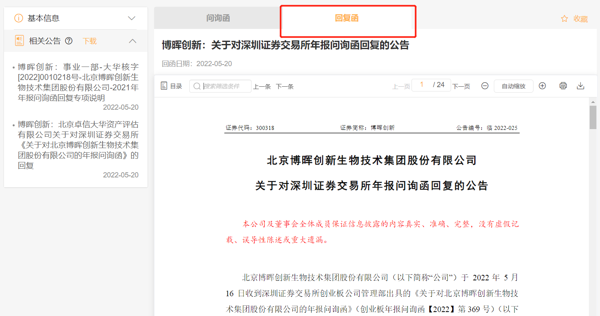Zoom in with the plus icon

pyautogui.click(x=542, y=86)
